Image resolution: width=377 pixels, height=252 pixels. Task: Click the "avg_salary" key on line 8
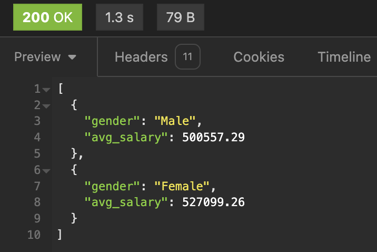pyautogui.click(x=126, y=202)
